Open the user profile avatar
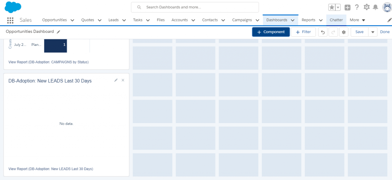This screenshot has width=392, height=180. 387,8
